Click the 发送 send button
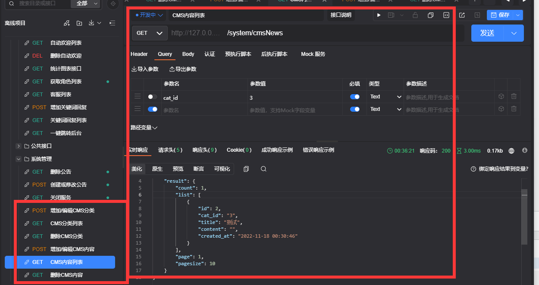Screen dimensions: 539x285 [x=487, y=33]
